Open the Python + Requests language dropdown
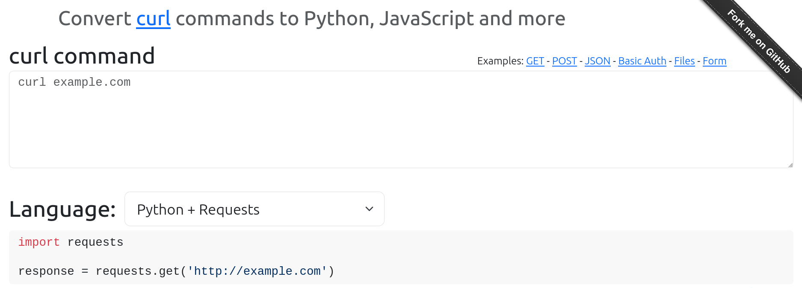 coord(254,209)
